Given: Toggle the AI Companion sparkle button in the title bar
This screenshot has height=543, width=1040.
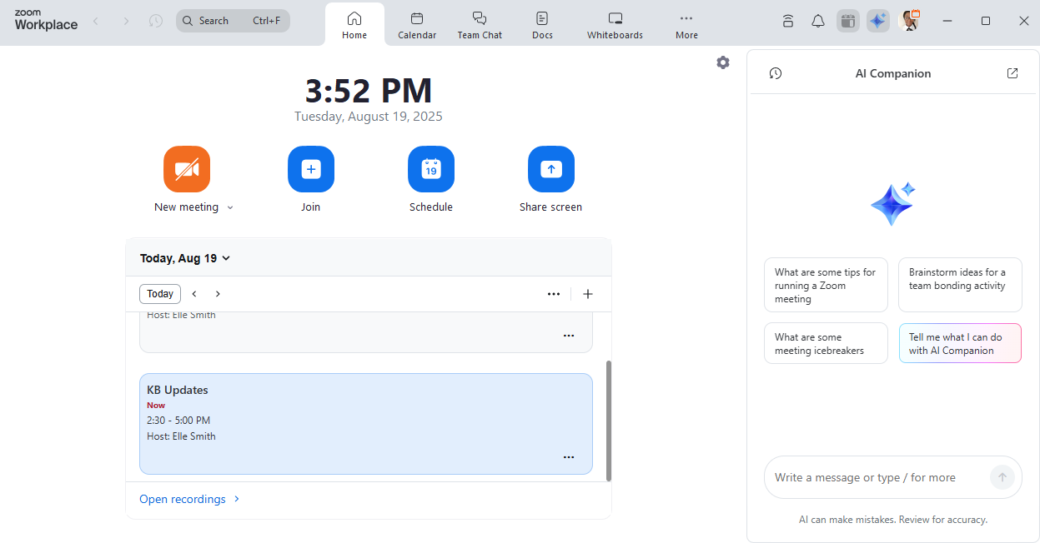Looking at the screenshot, I should point(878,21).
